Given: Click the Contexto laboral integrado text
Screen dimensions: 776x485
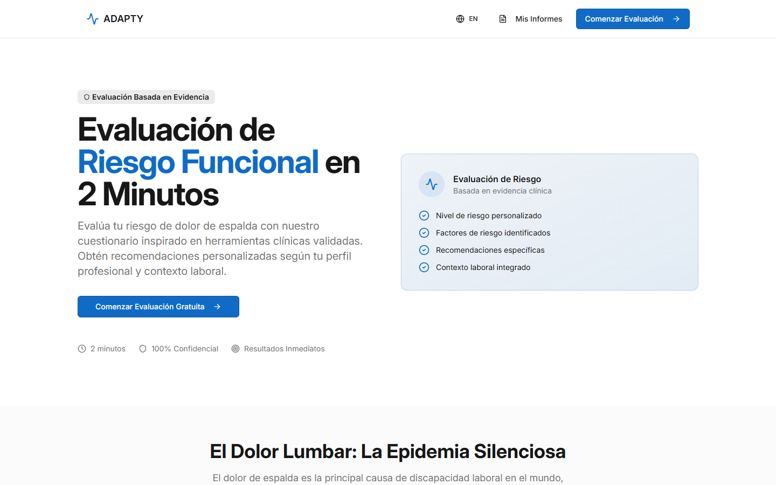Looking at the screenshot, I should [483, 267].
